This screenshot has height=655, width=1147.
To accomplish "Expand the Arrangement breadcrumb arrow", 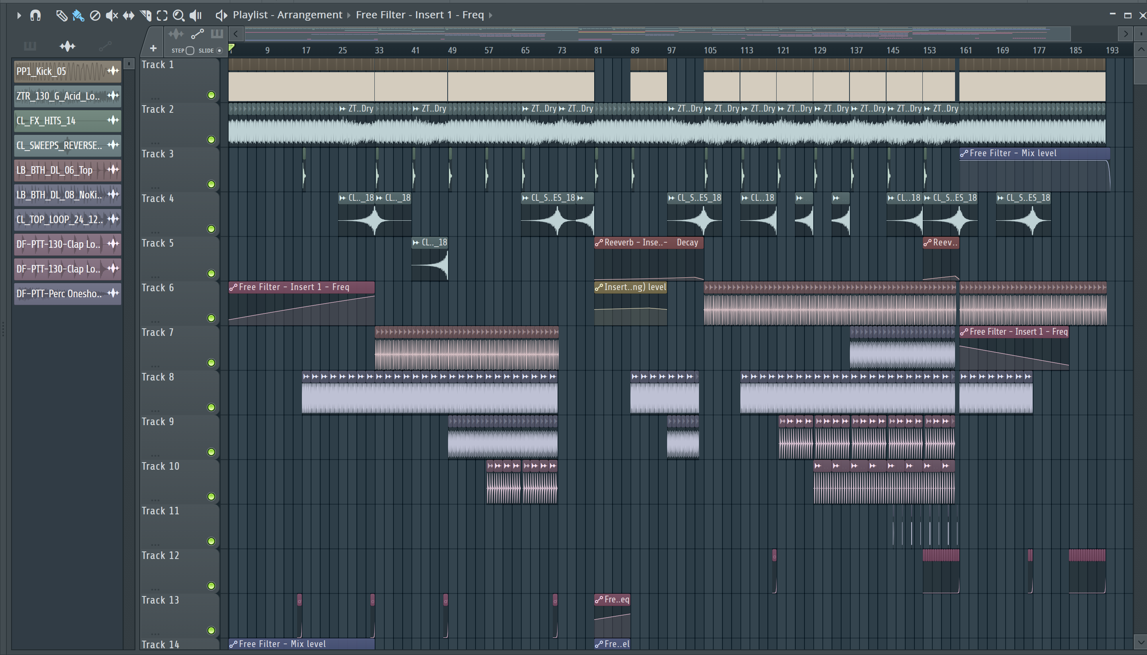I will (x=348, y=15).
